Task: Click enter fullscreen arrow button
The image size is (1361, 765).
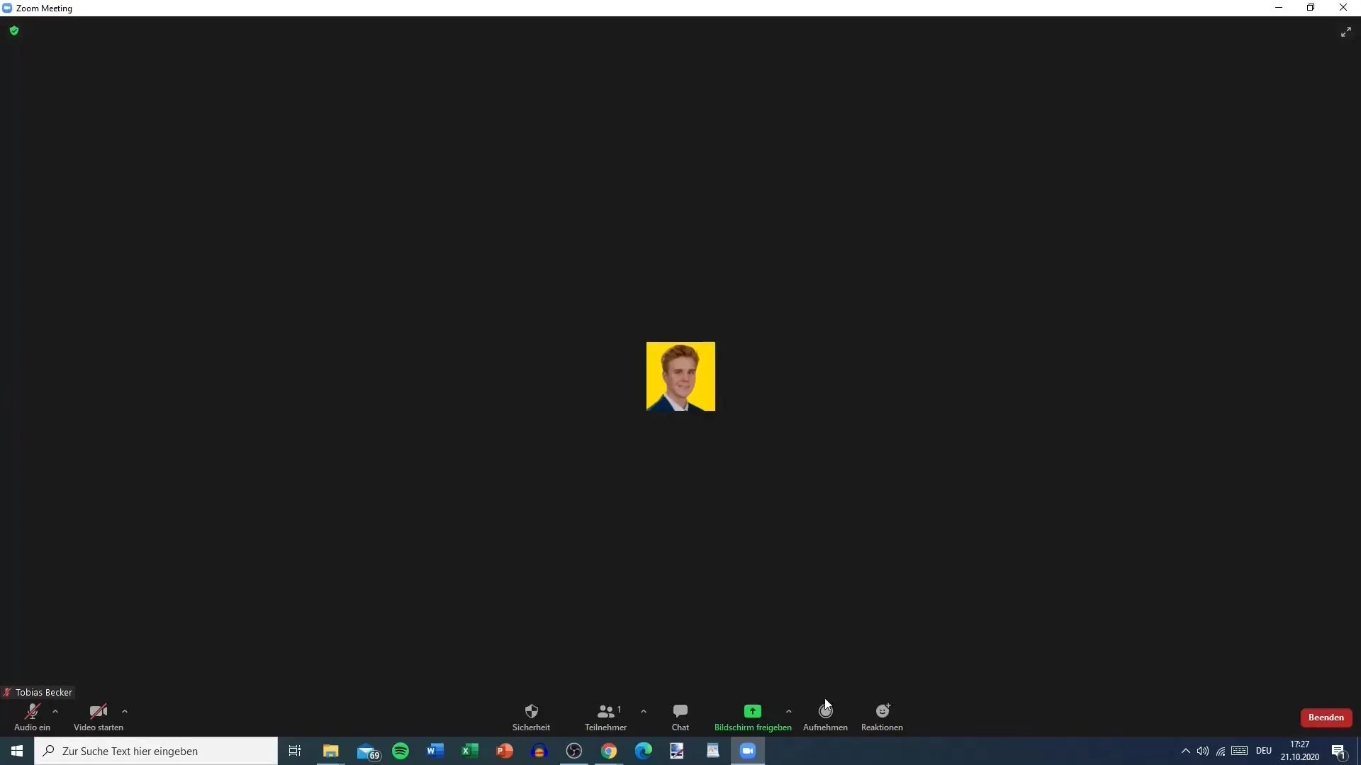Action: [1346, 31]
